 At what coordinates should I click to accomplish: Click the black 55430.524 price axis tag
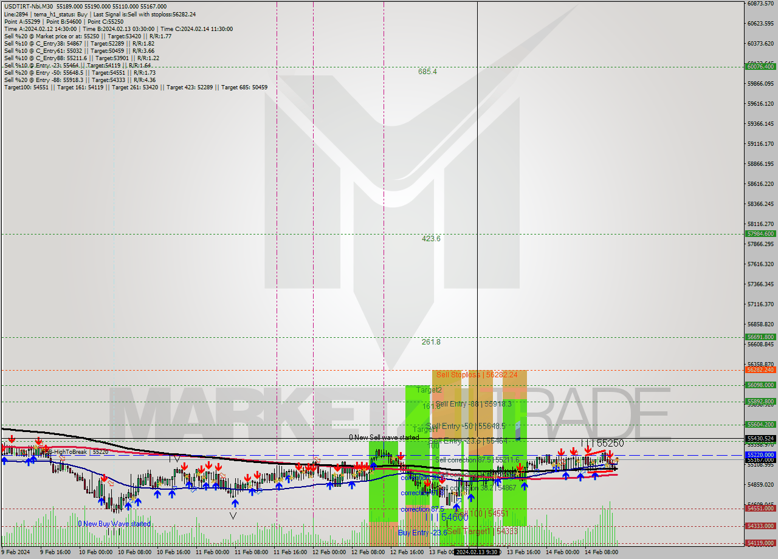(x=760, y=438)
